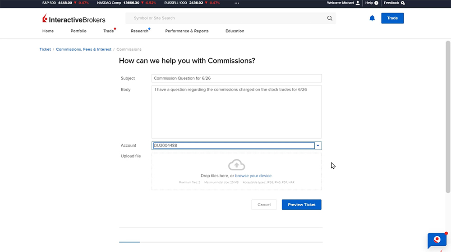The height and width of the screenshot is (252, 451).
Task: Click the browse your device link
Action: 253,176
